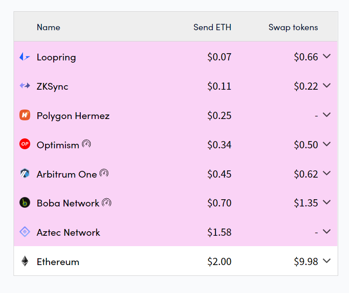This screenshot has height=293, width=349.
Task: Expand the Polygon Hermez row chevron
Action: pos(326,114)
